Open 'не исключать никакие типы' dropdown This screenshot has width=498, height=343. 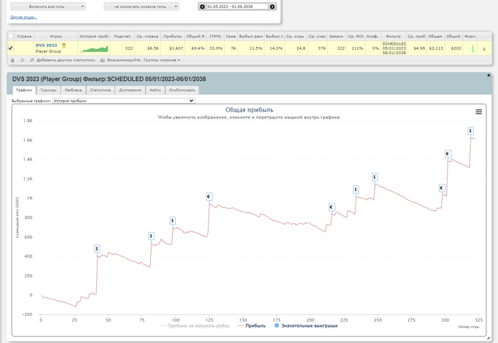coord(142,6)
